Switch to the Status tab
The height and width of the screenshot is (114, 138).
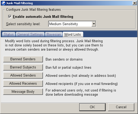tap(8, 35)
